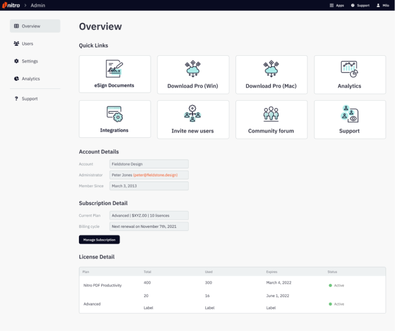Click the Account field with Fieldstone Design
This screenshot has width=395, height=331.
coord(149,164)
